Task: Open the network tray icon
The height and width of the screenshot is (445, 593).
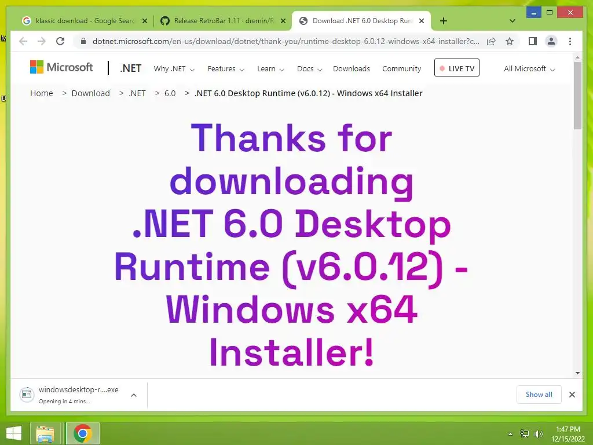Action: pyautogui.click(x=525, y=433)
